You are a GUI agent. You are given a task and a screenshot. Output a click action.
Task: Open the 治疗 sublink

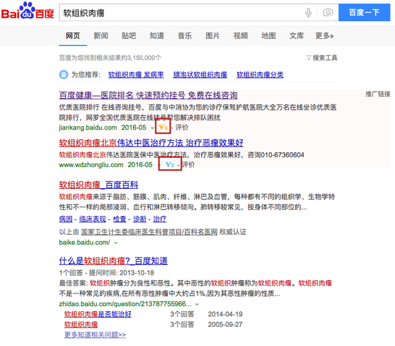tap(160, 219)
